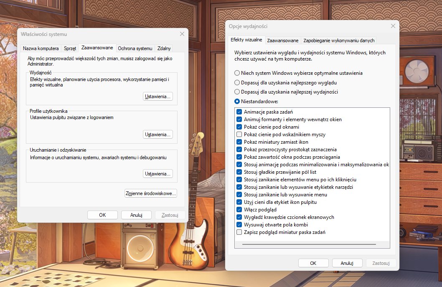The image size is (442, 287).
Task: Toggle Pokaż miniatury zamiast ikon checkbox
Action: (x=239, y=142)
